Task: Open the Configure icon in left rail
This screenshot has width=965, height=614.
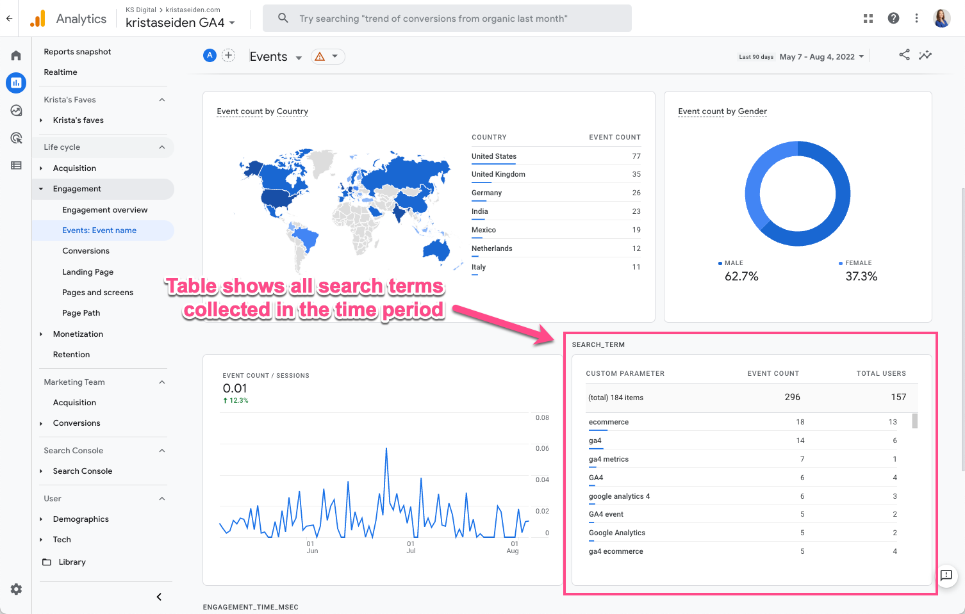Action: point(16,165)
